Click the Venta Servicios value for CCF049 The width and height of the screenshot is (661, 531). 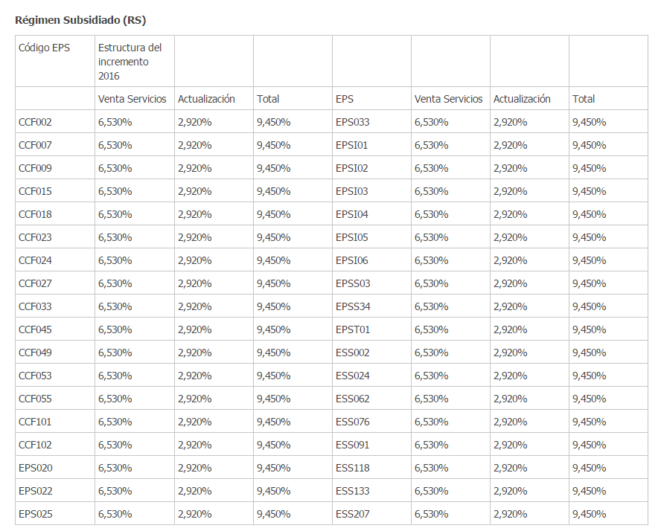115,353
